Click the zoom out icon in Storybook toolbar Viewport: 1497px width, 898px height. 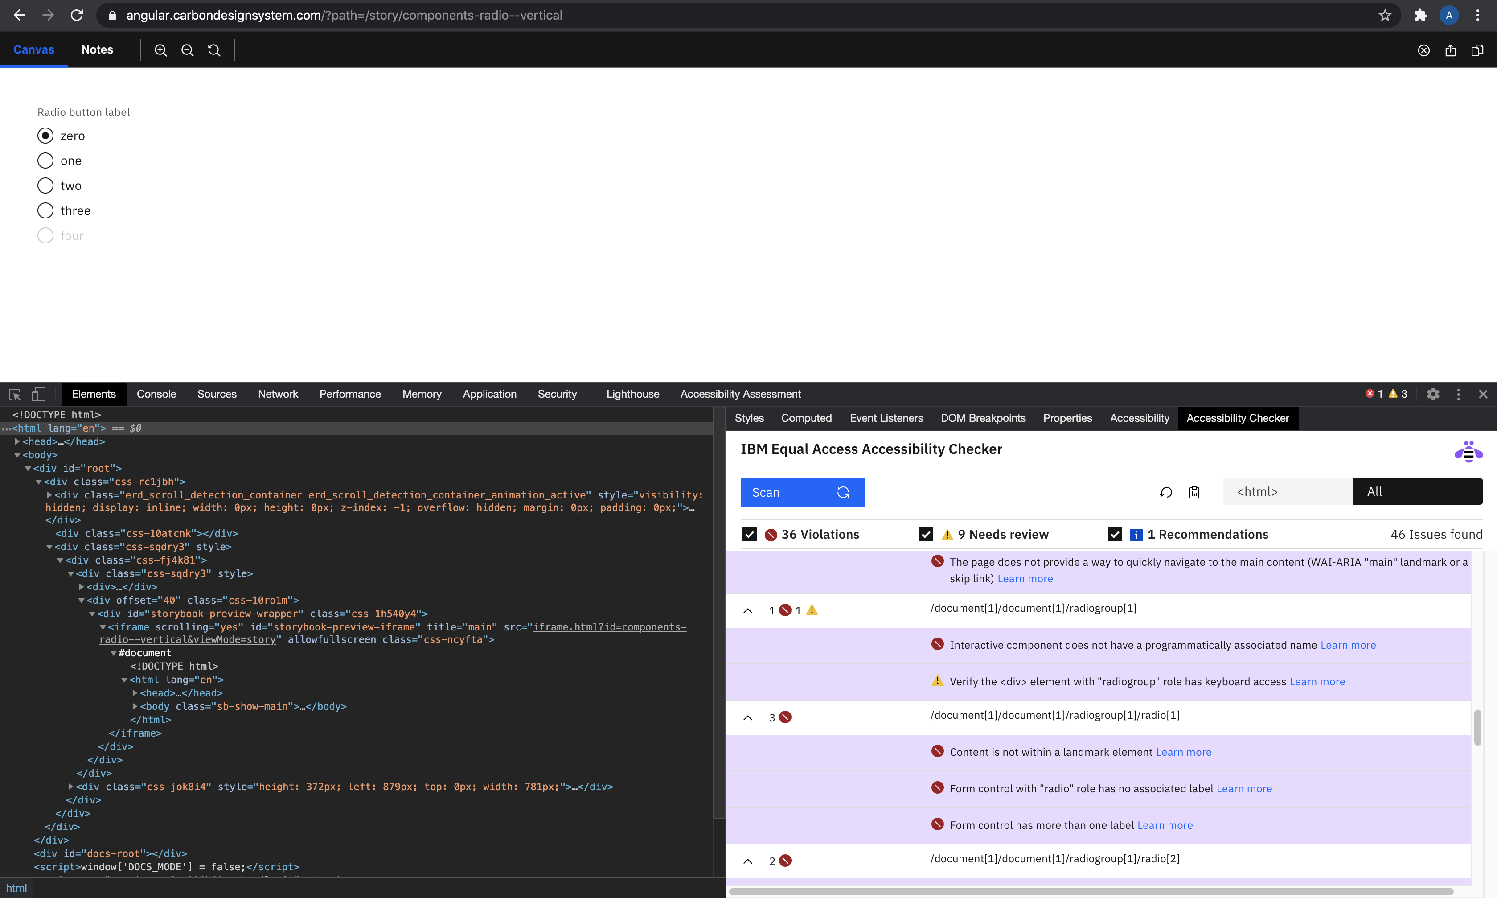coord(187,50)
